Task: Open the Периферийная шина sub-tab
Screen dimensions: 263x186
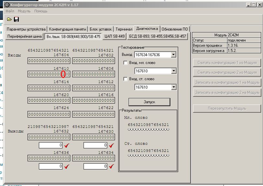Action: pos(25,36)
